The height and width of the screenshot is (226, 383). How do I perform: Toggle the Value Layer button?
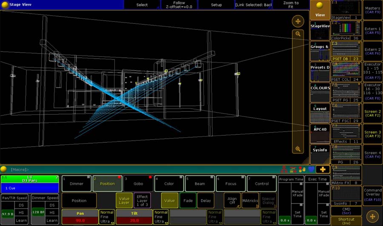point(124,201)
